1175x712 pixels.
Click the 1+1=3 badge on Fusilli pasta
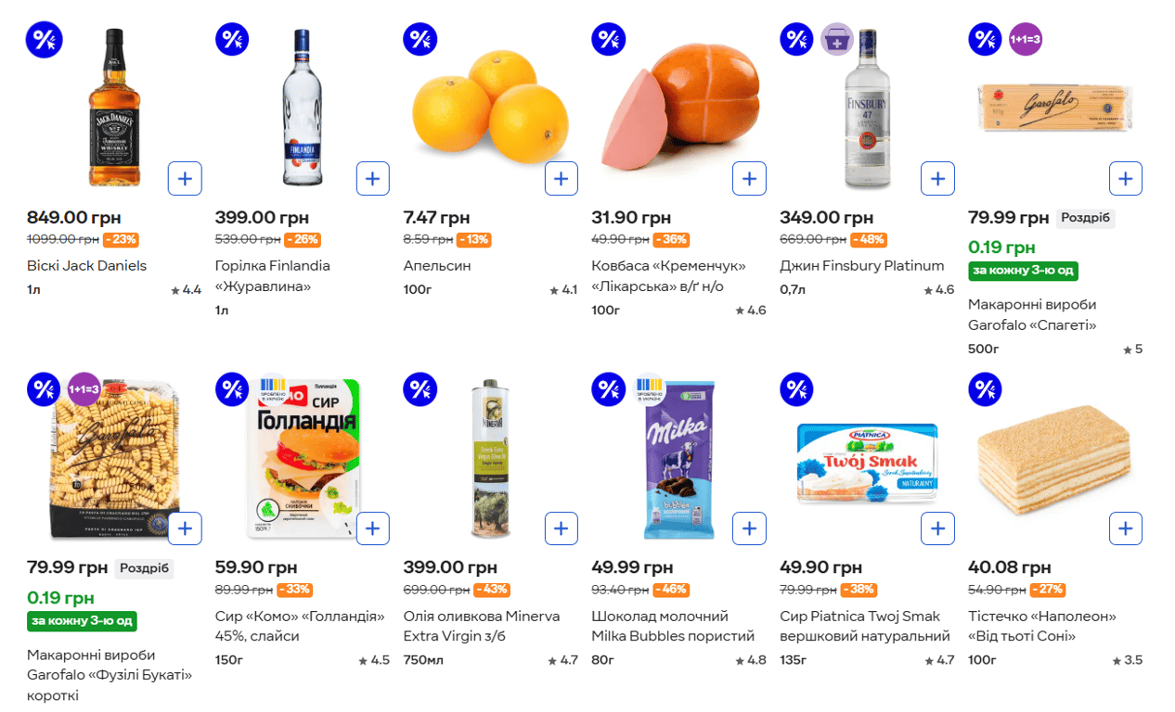85,389
